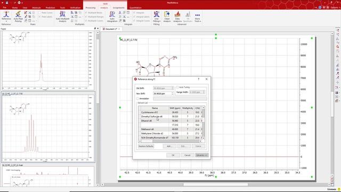Click the solvent list vertical scrollbar
Image resolution: width=341 pixels, height=192 pixels.
(204, 123)
